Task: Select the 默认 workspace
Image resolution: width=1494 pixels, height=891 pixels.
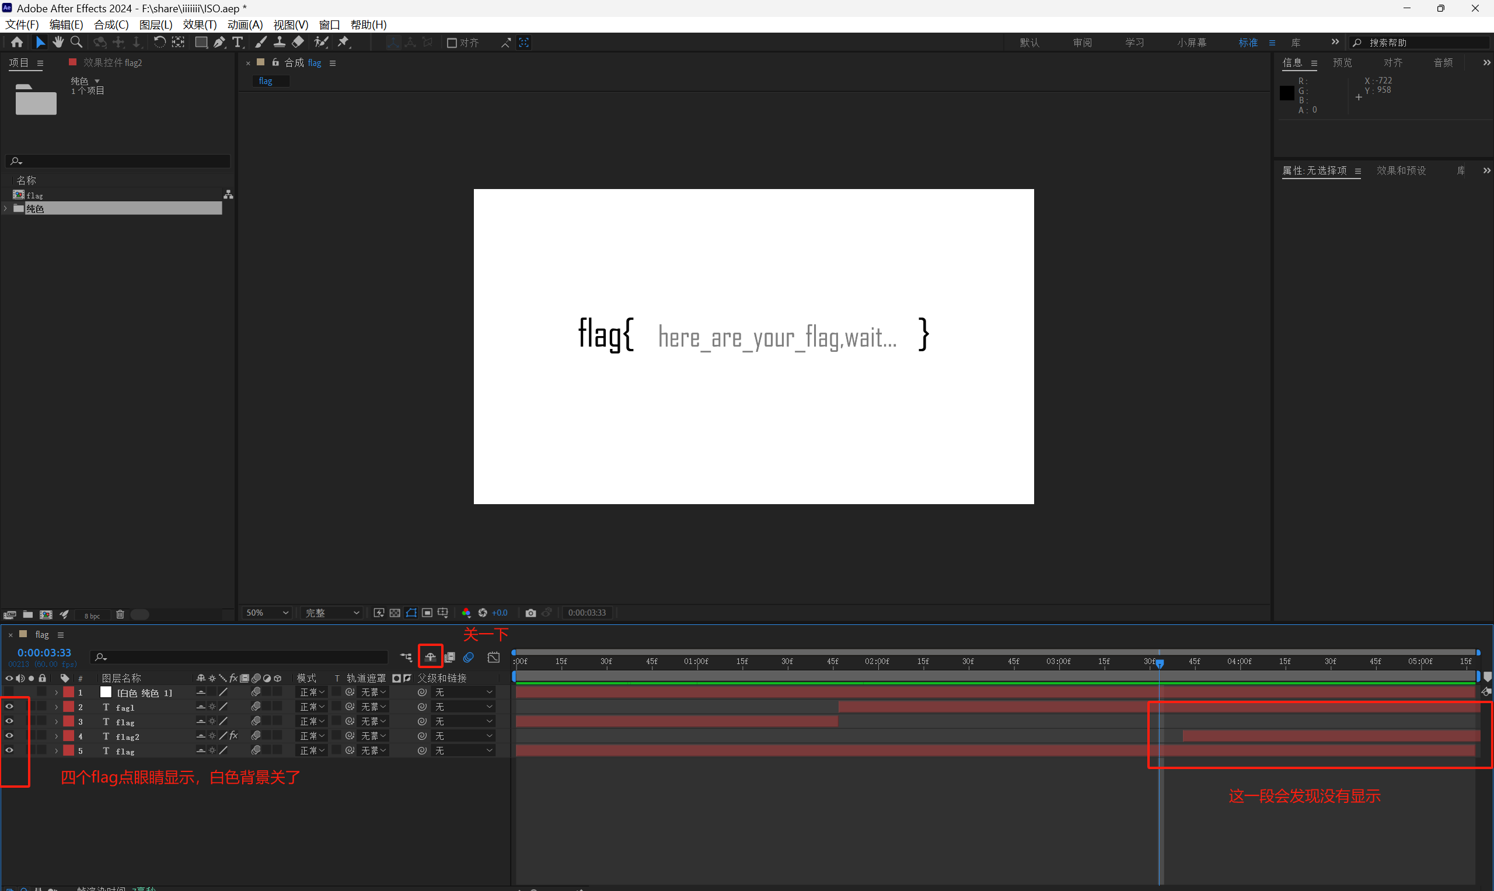Action: pyautogui.click(x=1029, y=43)
